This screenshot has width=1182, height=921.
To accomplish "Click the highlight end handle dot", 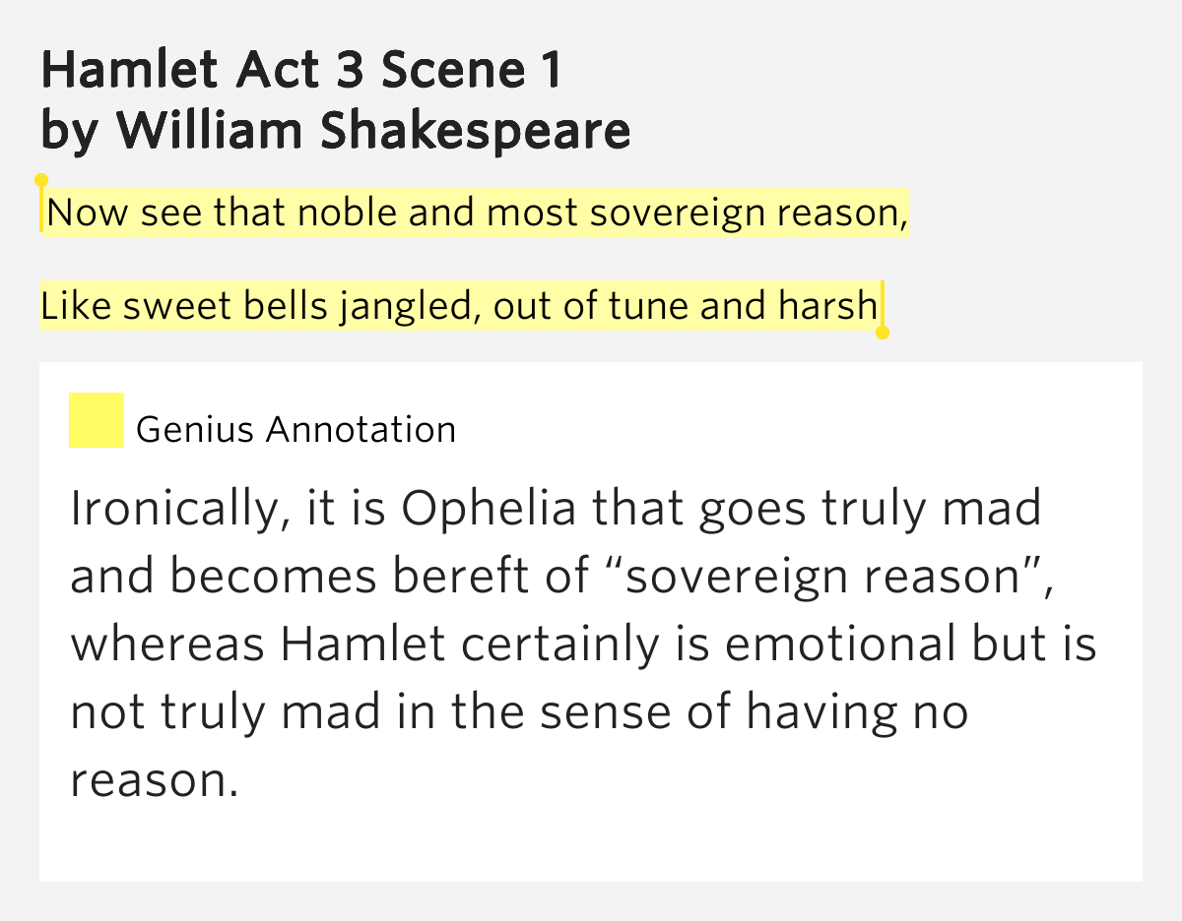I will (x=883, y=333).
